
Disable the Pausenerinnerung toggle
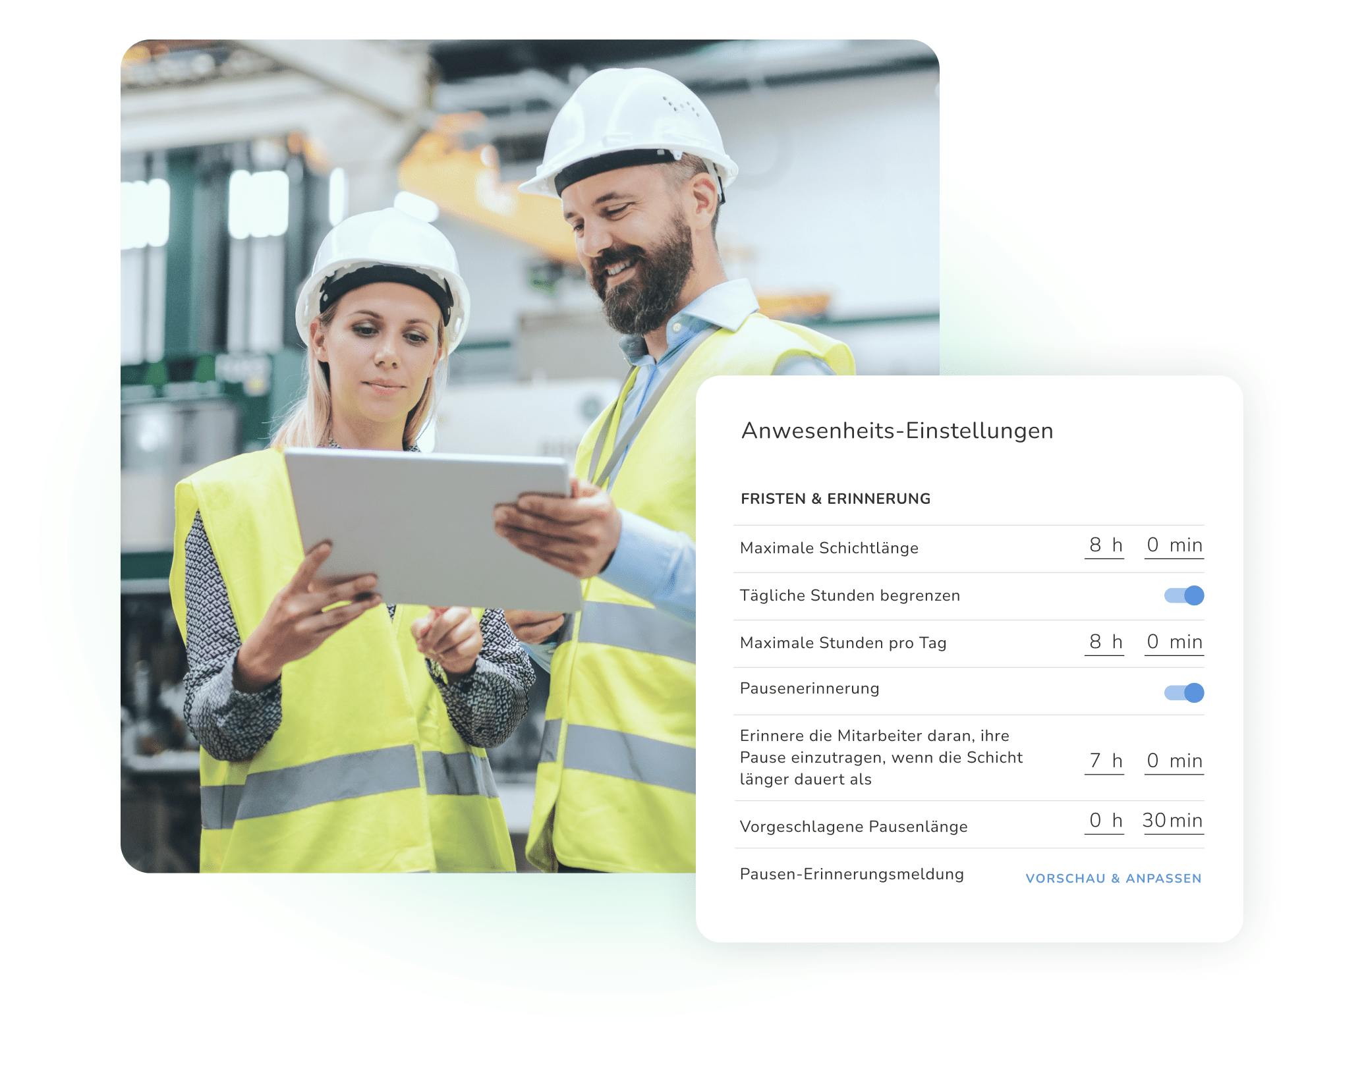(x=1183, y=692)
